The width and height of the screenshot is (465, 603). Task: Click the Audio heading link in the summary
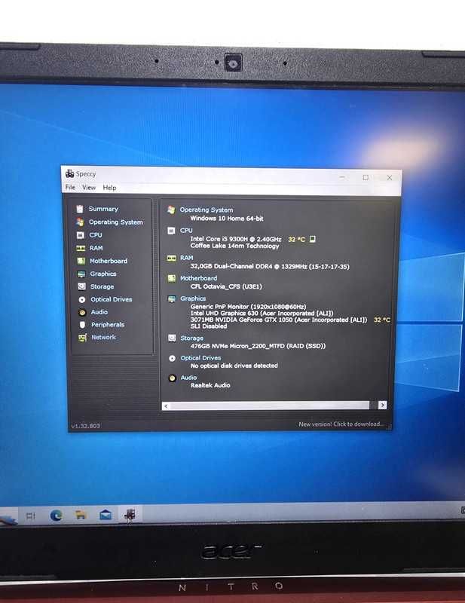click(188, 378)
